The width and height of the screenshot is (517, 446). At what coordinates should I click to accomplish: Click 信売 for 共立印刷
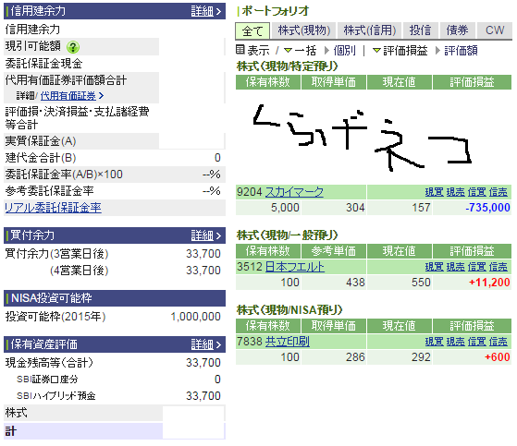click(499, 342)
